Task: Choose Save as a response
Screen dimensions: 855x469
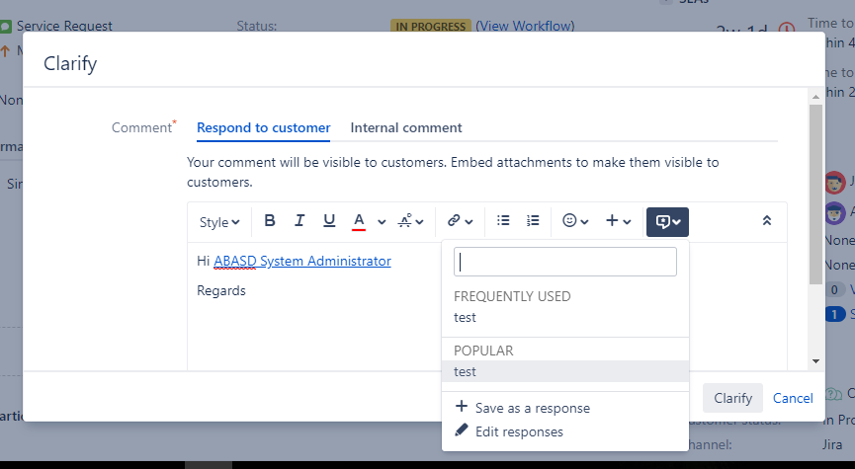Action: tap(522, 408)
